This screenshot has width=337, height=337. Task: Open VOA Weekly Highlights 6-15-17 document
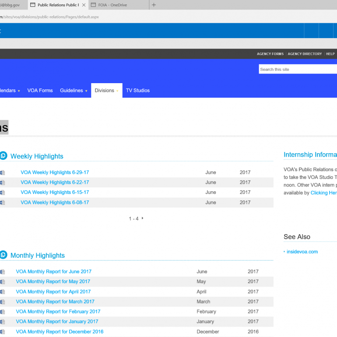click(x=55, y=192)
